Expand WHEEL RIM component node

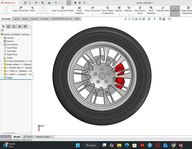[x=1, y=67]
